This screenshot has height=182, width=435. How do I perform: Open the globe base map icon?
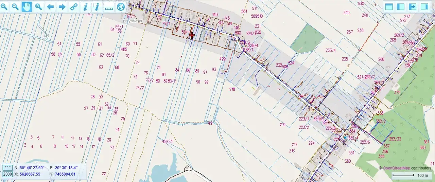click(121, 6)
